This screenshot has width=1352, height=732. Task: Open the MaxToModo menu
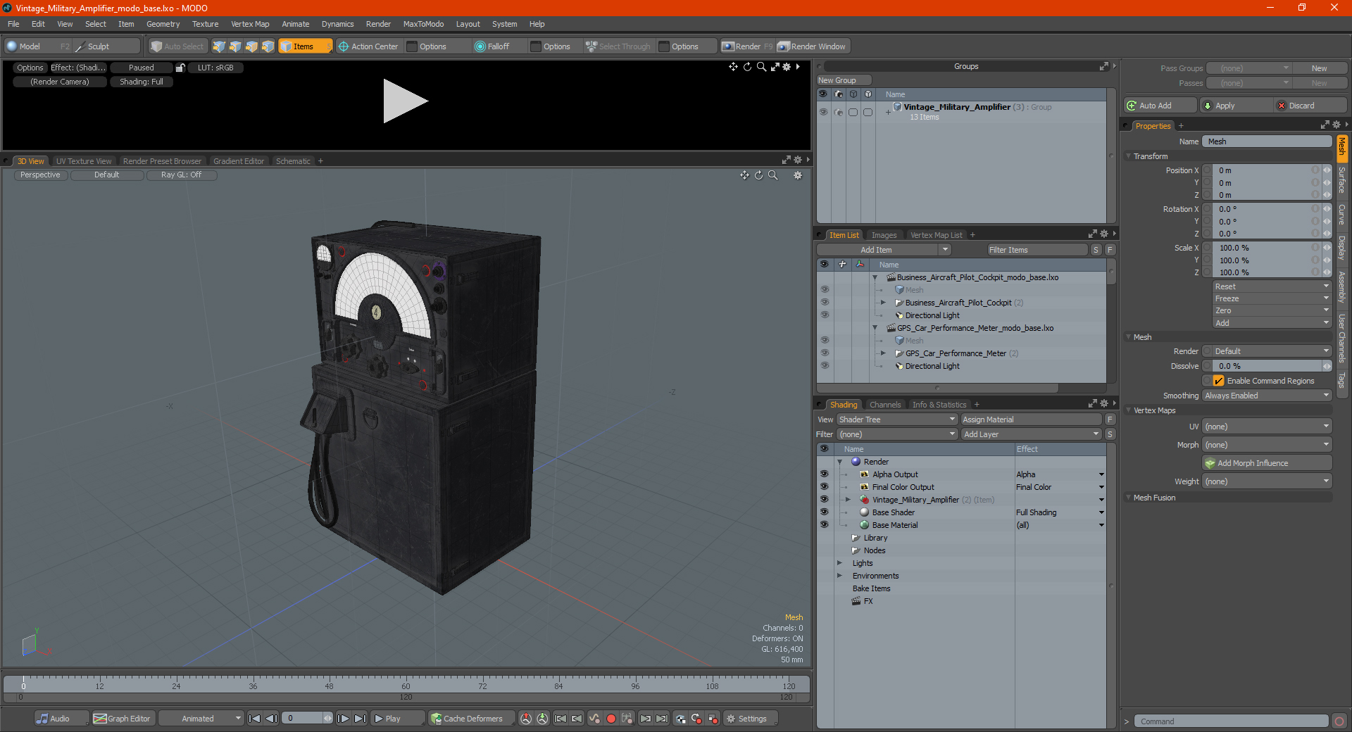tap(423, 24)
